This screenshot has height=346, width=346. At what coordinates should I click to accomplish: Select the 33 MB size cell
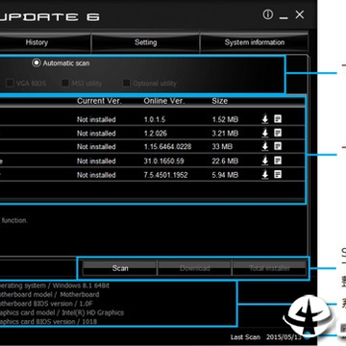[222, 147]
